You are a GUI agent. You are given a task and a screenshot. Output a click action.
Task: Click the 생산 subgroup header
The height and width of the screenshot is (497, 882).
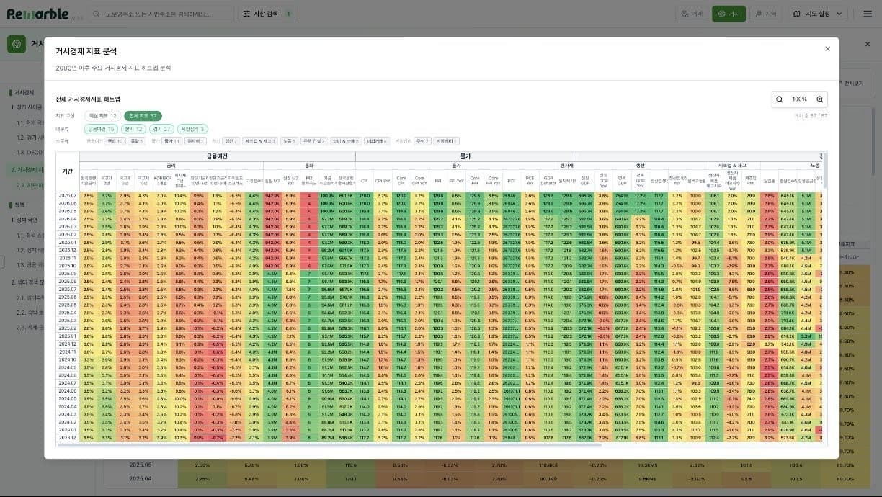[640, 165]
